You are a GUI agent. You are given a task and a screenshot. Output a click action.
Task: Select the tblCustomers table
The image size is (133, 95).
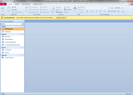click(12, 29)
